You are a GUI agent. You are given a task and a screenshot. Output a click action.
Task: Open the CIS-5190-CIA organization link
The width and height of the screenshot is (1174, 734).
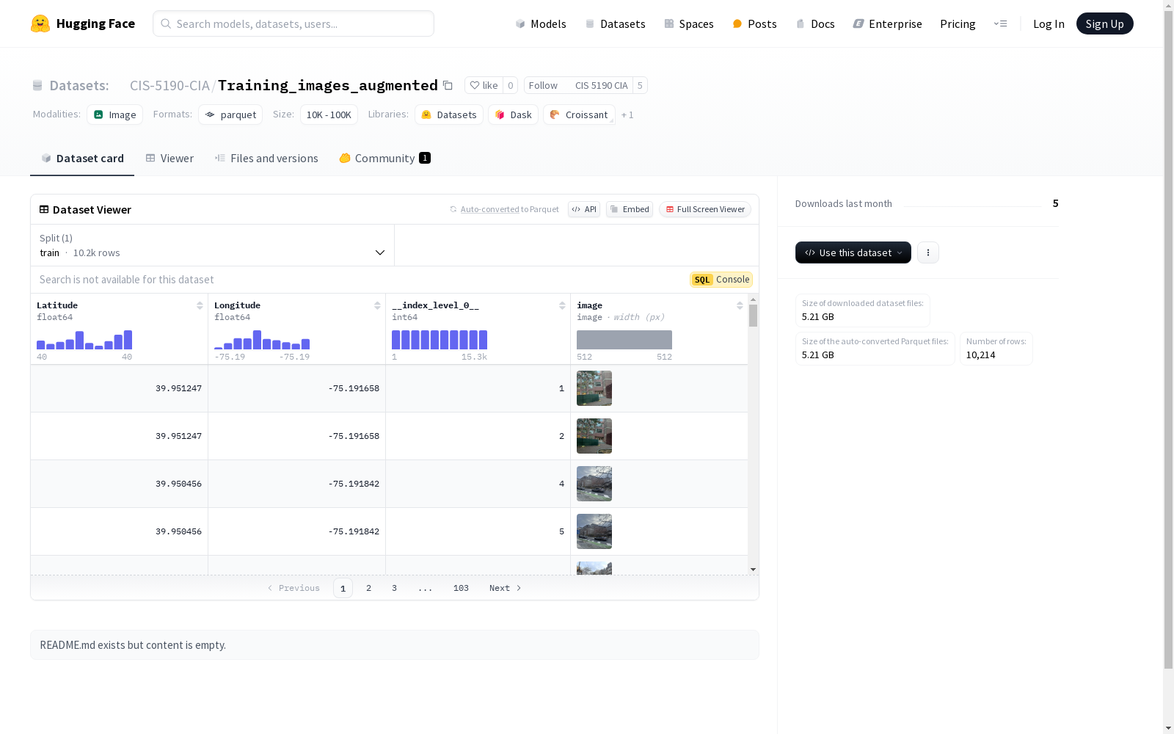pos(169,85)
